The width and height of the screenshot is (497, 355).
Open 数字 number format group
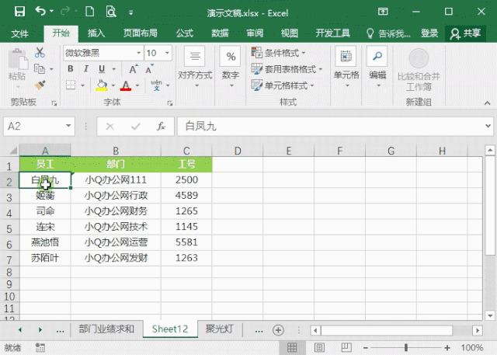click(231, 68)
